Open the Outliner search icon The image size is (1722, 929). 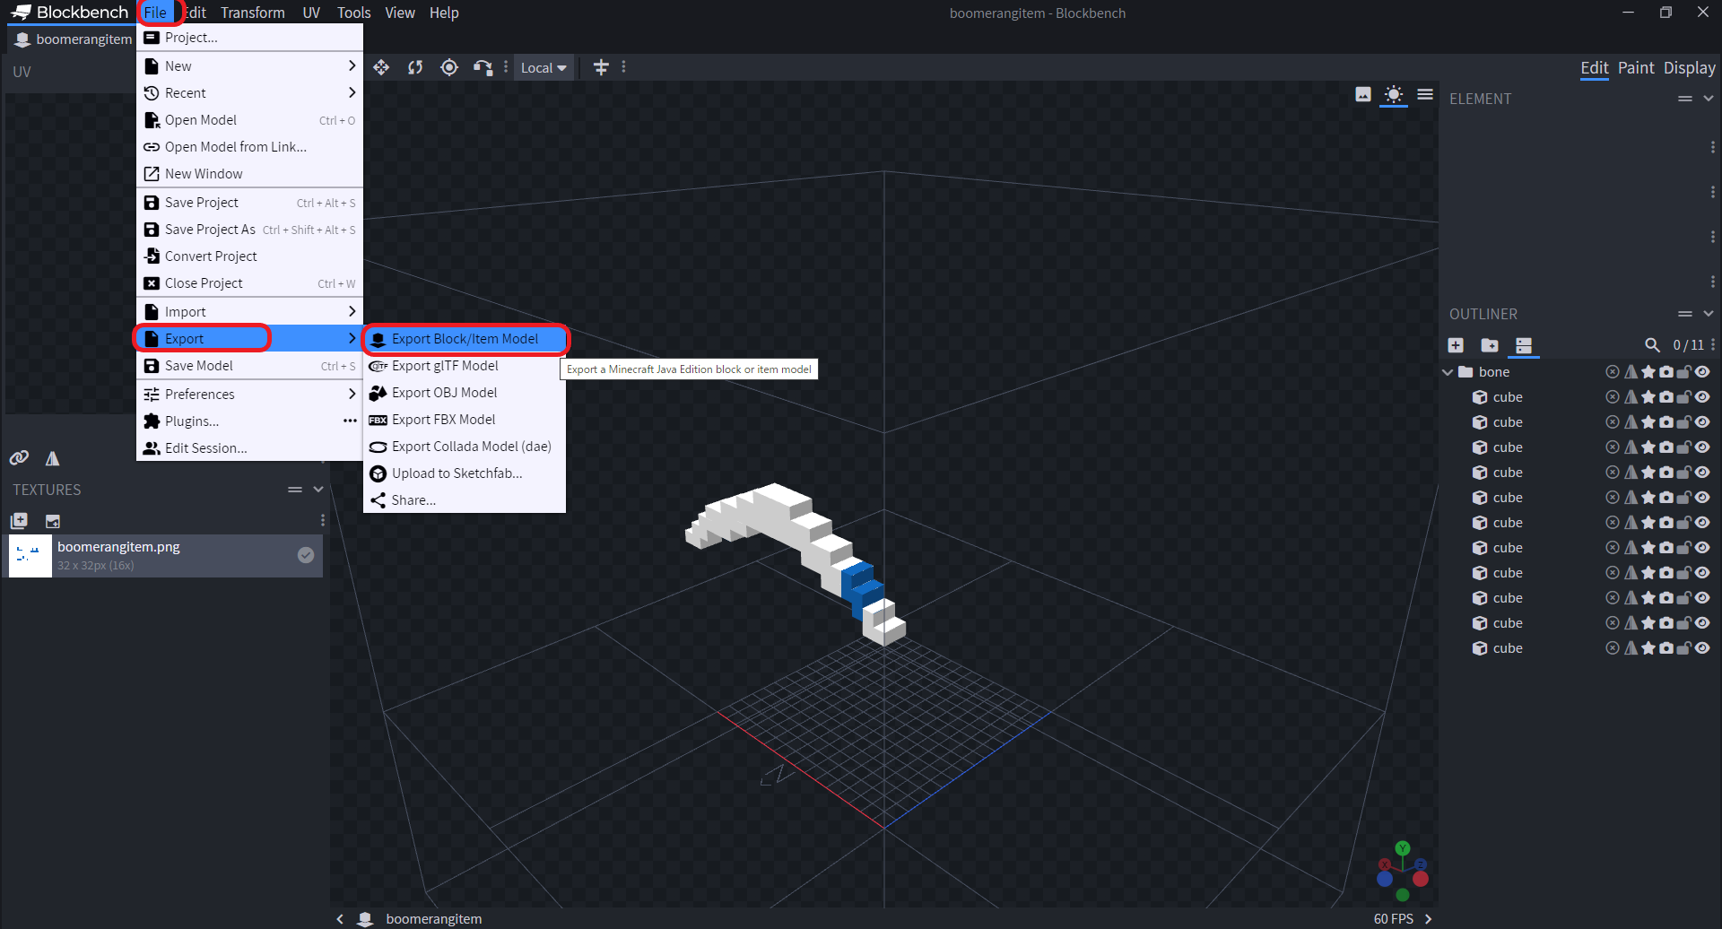1653,344
